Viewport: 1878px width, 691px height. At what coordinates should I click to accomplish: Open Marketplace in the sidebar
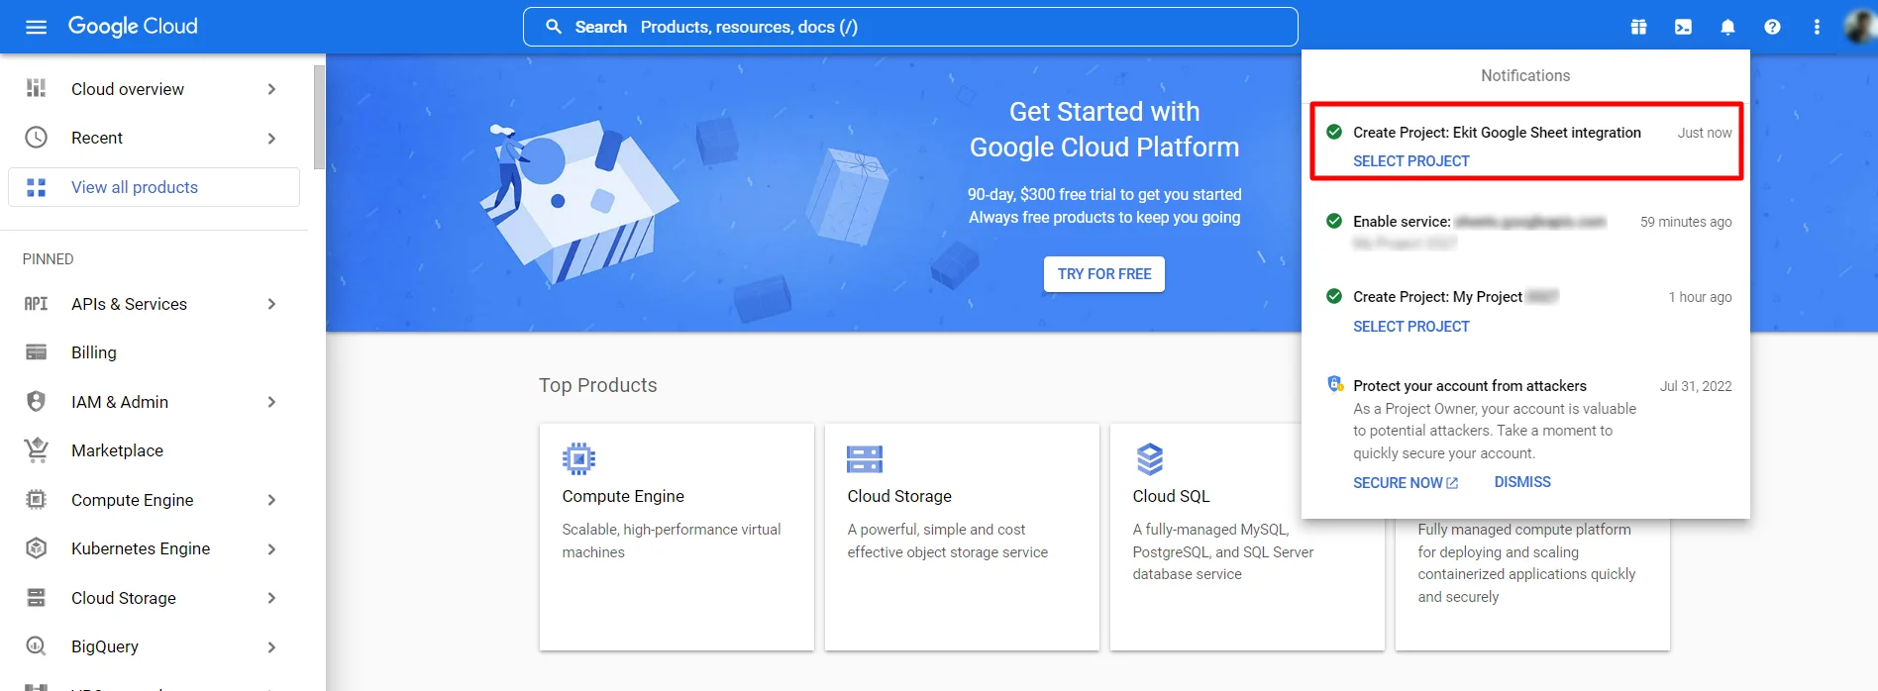click(117, 450)
